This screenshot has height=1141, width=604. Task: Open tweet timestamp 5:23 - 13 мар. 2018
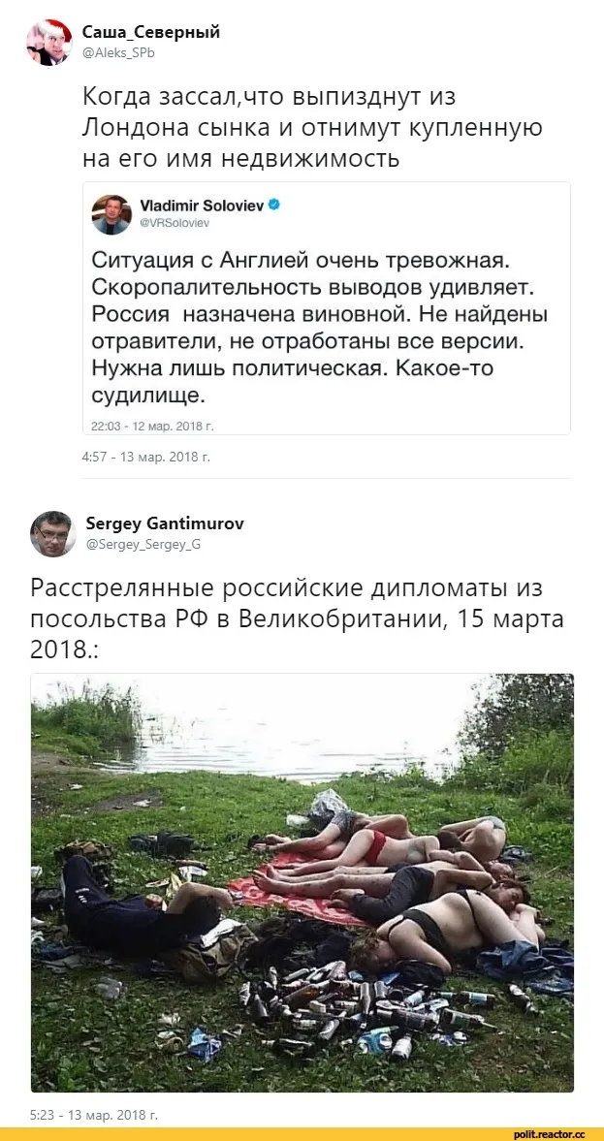(95, 1114)
